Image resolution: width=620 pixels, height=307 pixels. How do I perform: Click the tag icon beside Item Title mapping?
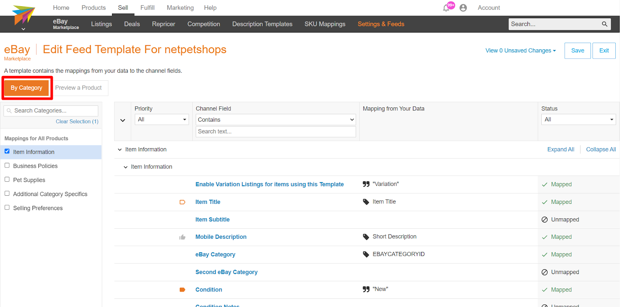pyautogui.click(x=366, y=202)
